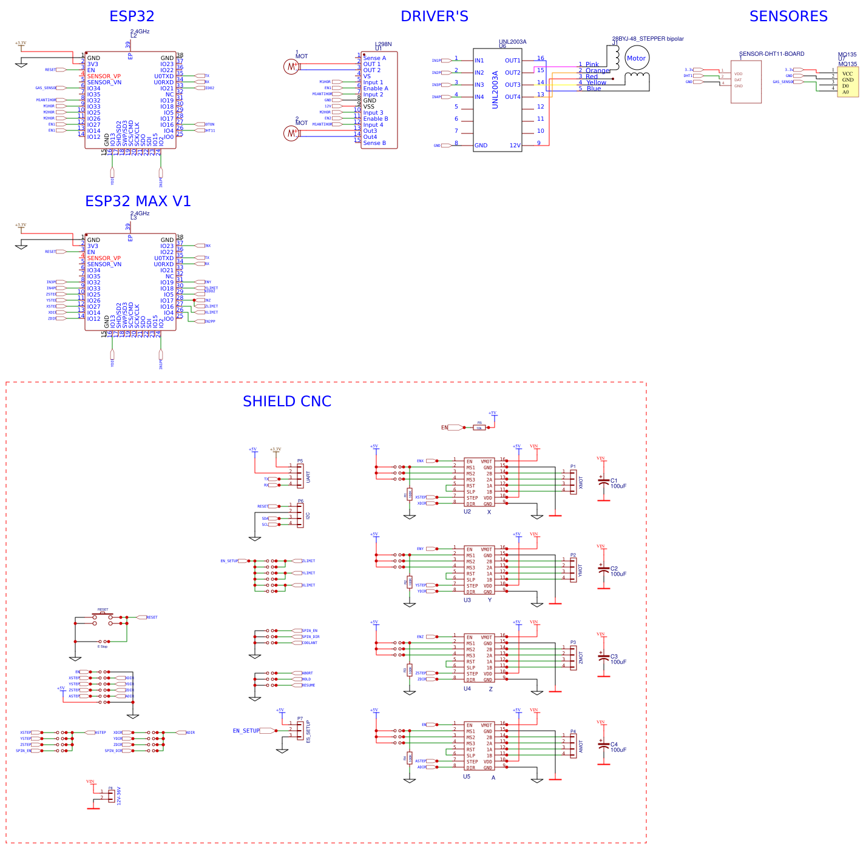The height and width of the screenshot is (849, 866).
Task: Click the "ESP32" section title
Action: pos(132,16)
